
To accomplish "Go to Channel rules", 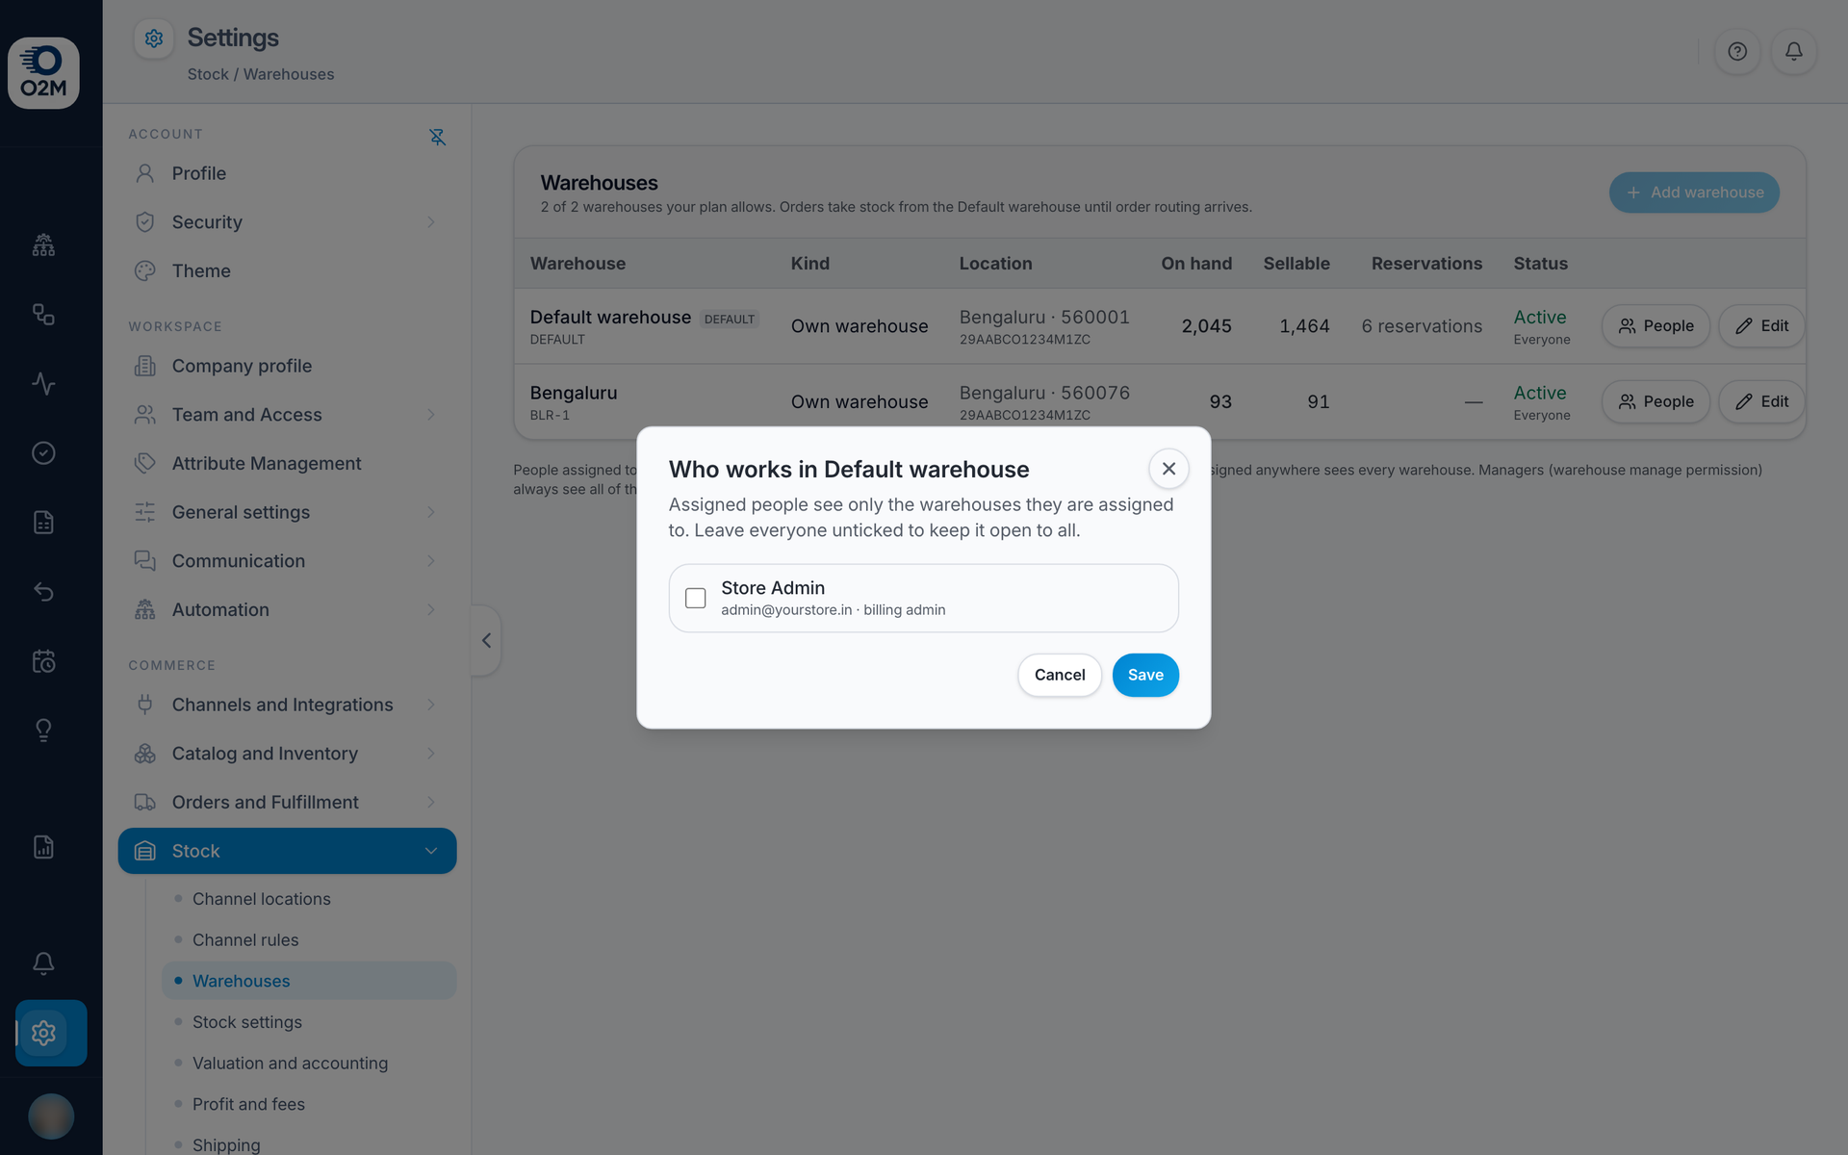I will [308, 939].
